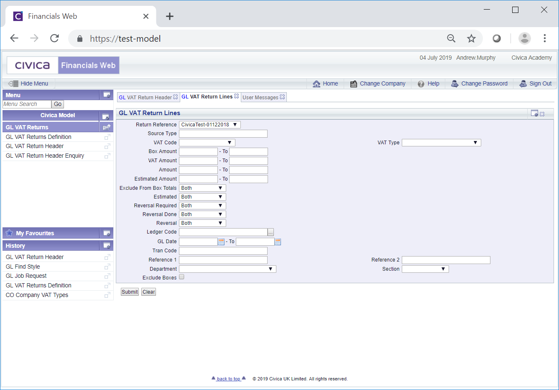Viewport: 559px width, 390px height.
Task: Click the Menu panel header icon
Action: [107, 95]
